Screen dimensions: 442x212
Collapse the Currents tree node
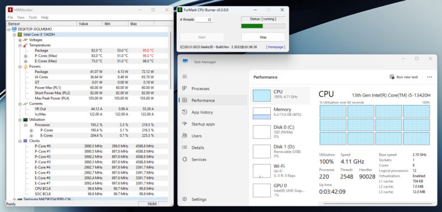(20, 104)
